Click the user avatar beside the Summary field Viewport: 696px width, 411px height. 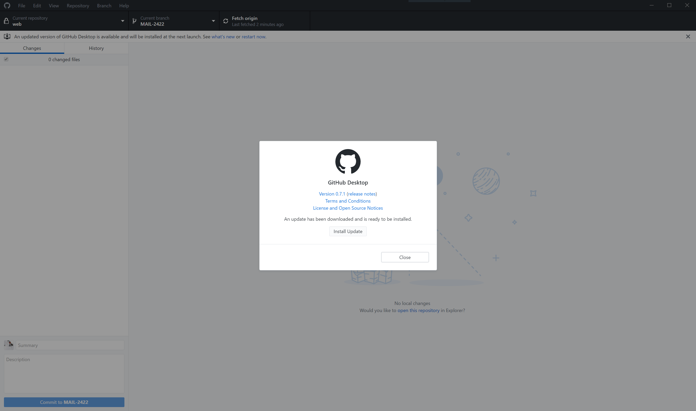(x=9, y=345)
